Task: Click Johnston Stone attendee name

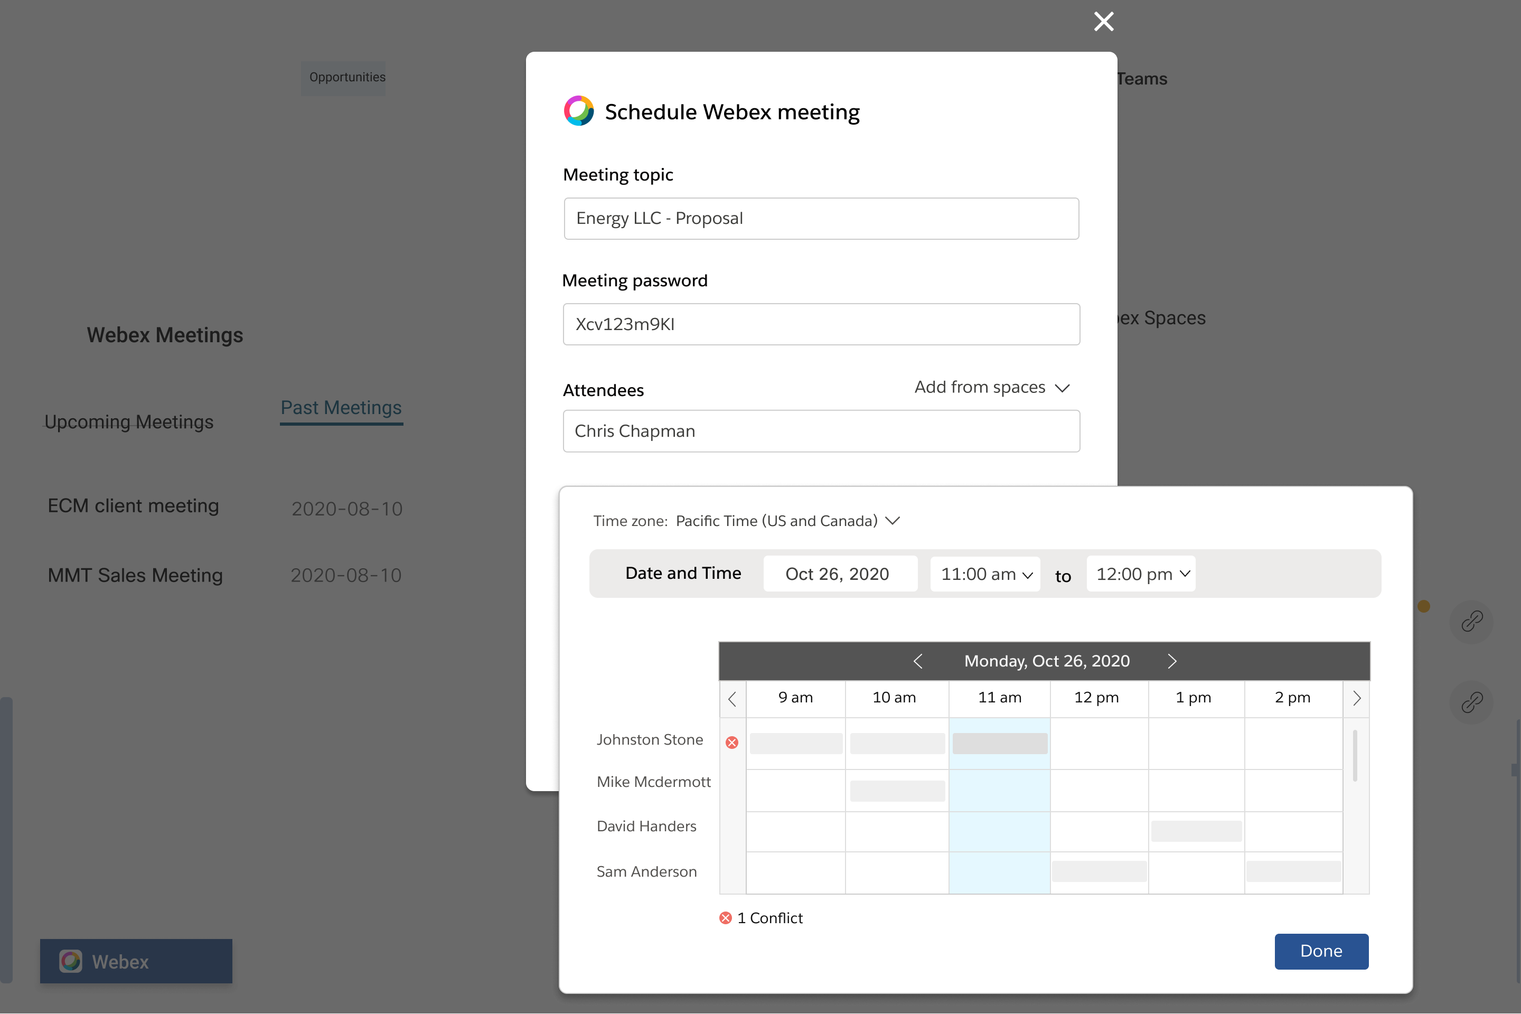Action: click(x=649, y=739)
